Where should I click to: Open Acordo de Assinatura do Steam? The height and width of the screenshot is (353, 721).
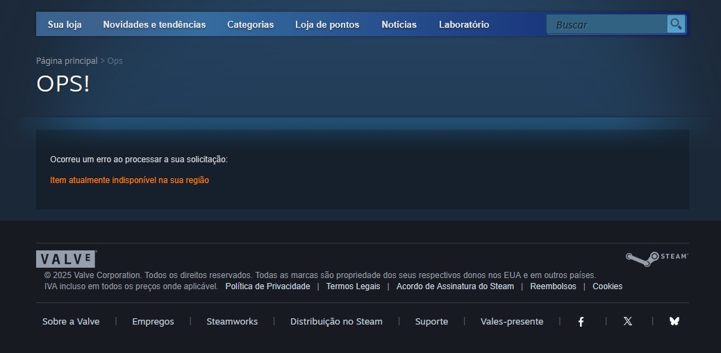point(455,286)
